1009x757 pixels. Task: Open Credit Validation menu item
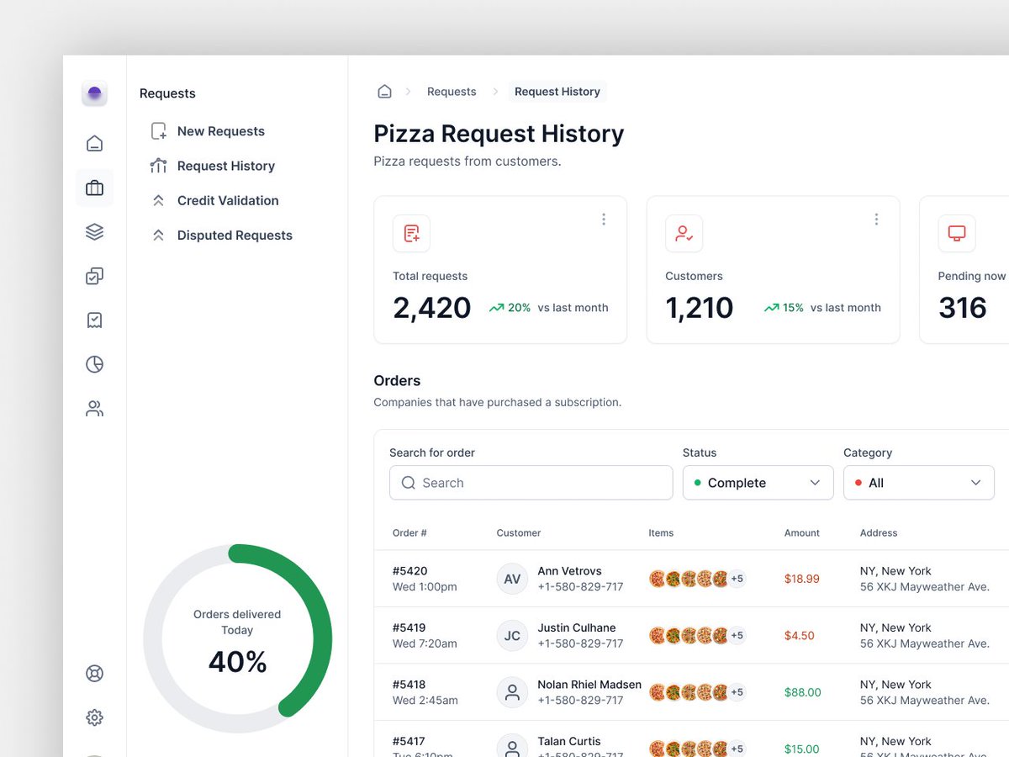tap(228, 201)
